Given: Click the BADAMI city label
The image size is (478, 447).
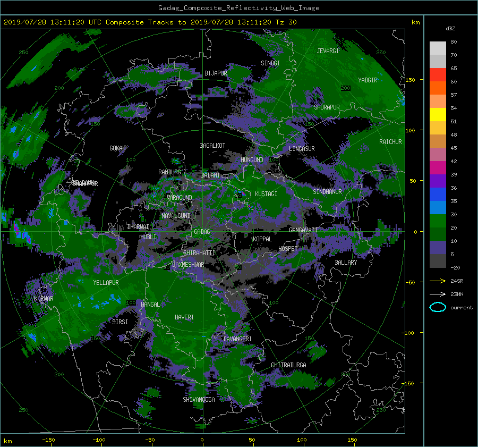Looking at the screenshot, I should (x=210, y=175).
